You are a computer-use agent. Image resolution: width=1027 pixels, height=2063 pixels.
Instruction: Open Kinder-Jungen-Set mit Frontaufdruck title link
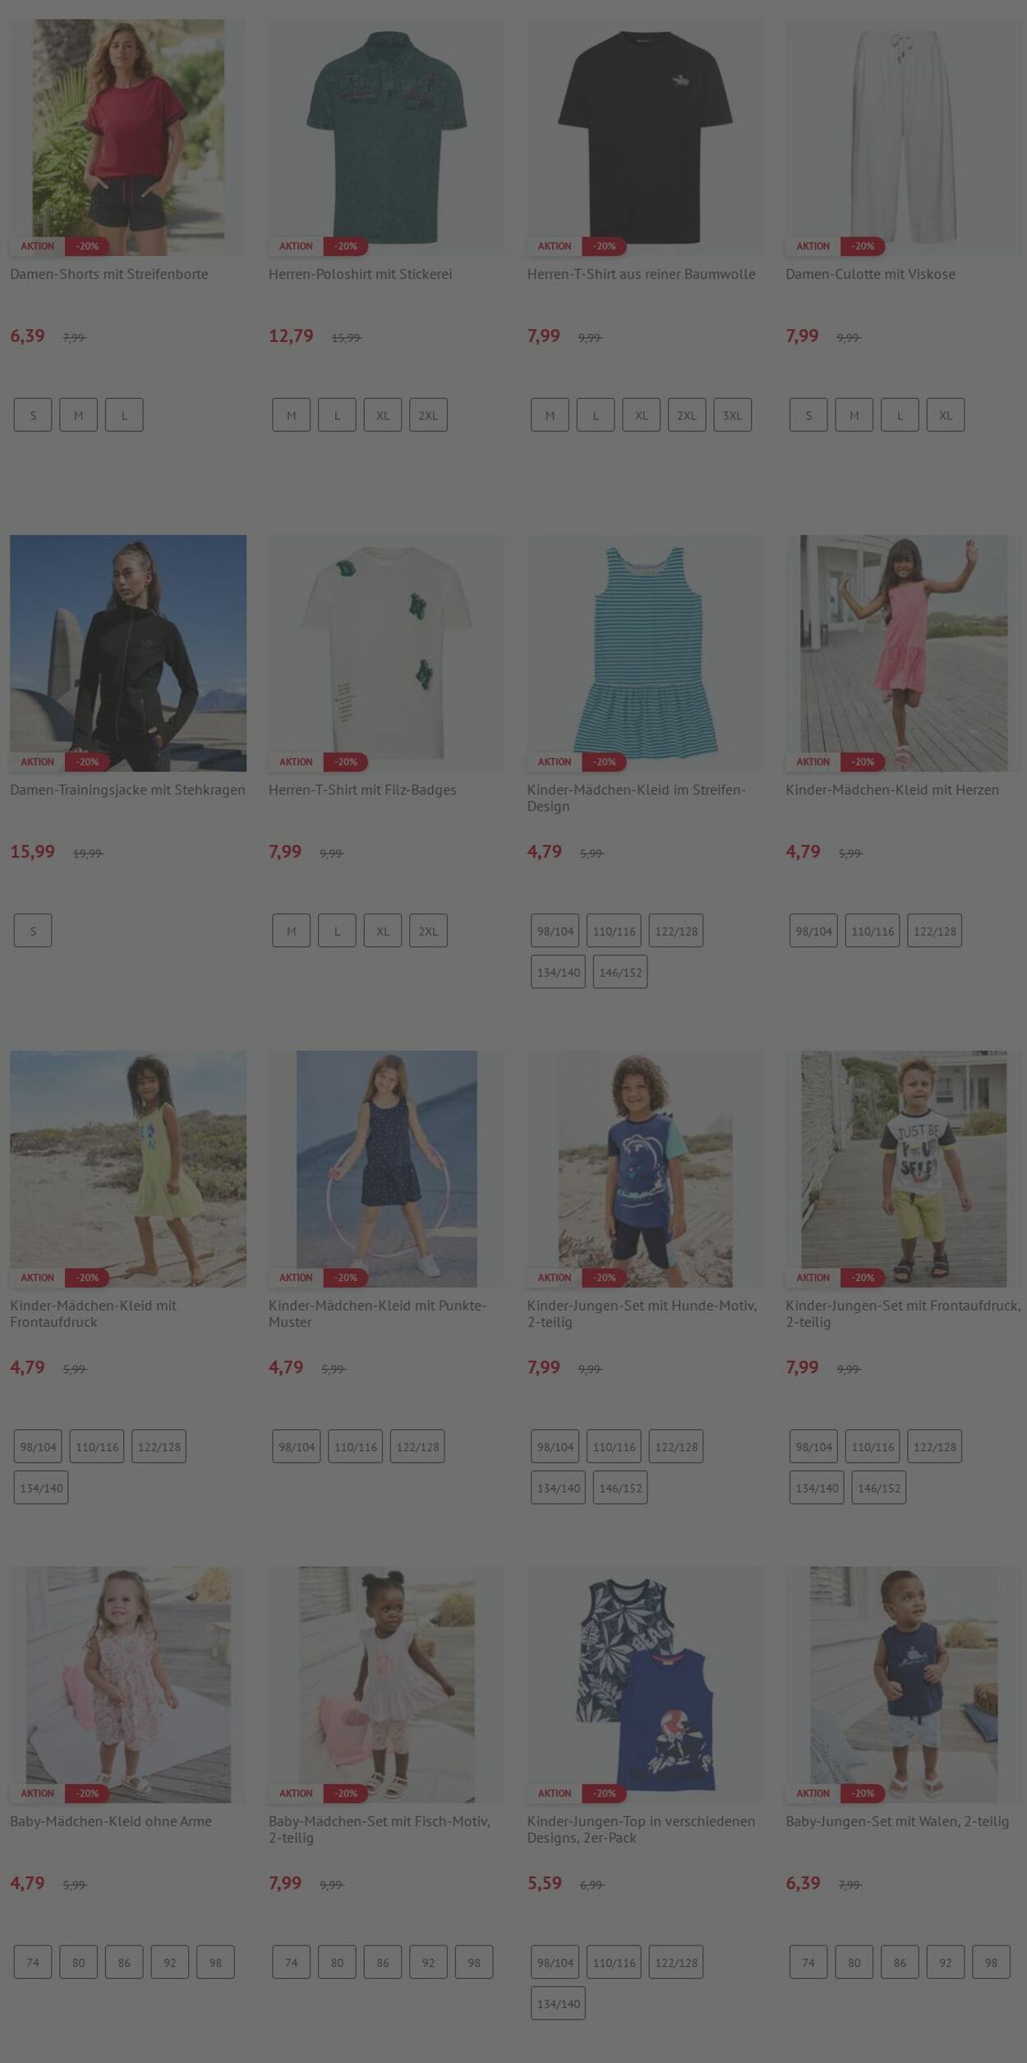[903, 1313]
